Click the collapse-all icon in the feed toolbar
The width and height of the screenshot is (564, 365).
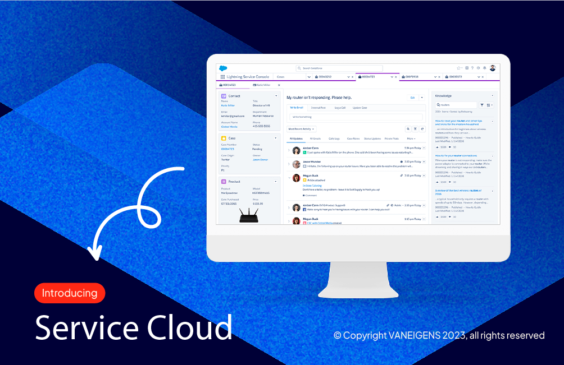(x=415, y=129)
